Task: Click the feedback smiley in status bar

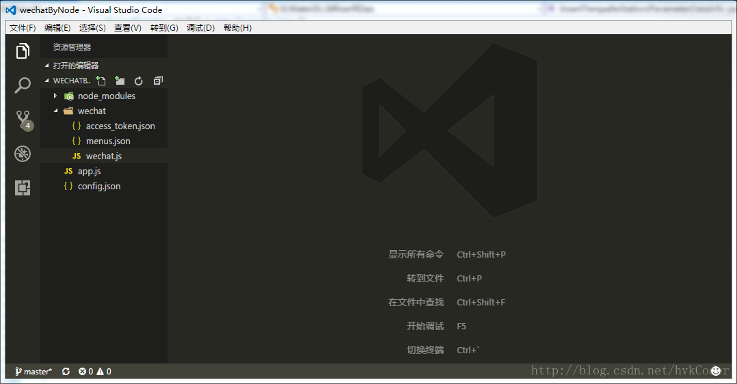Action: (x=716, y=371)
